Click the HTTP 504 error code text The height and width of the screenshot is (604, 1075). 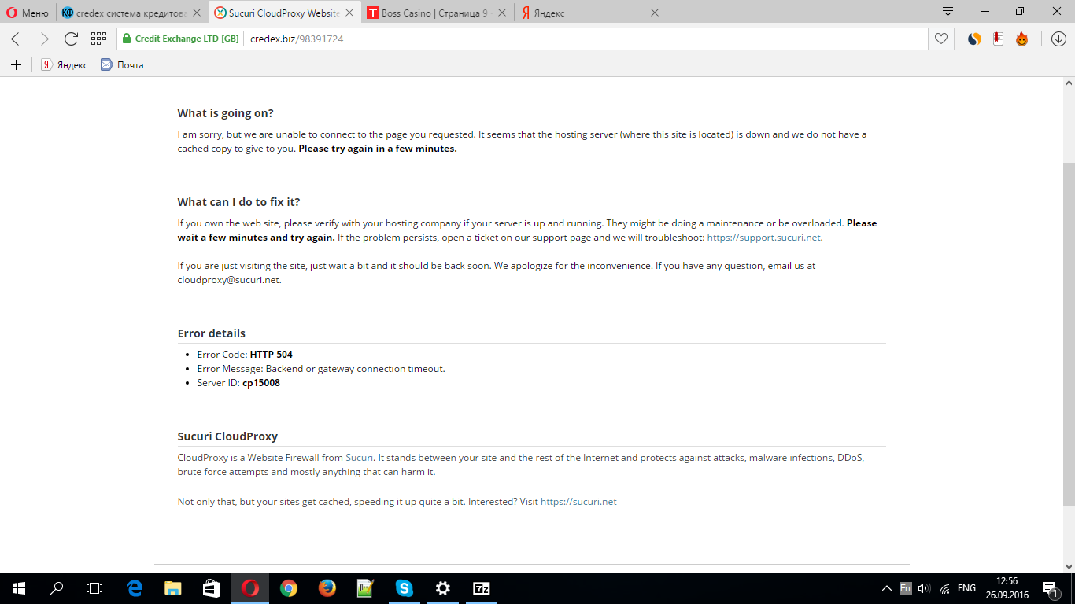[272, 355]
